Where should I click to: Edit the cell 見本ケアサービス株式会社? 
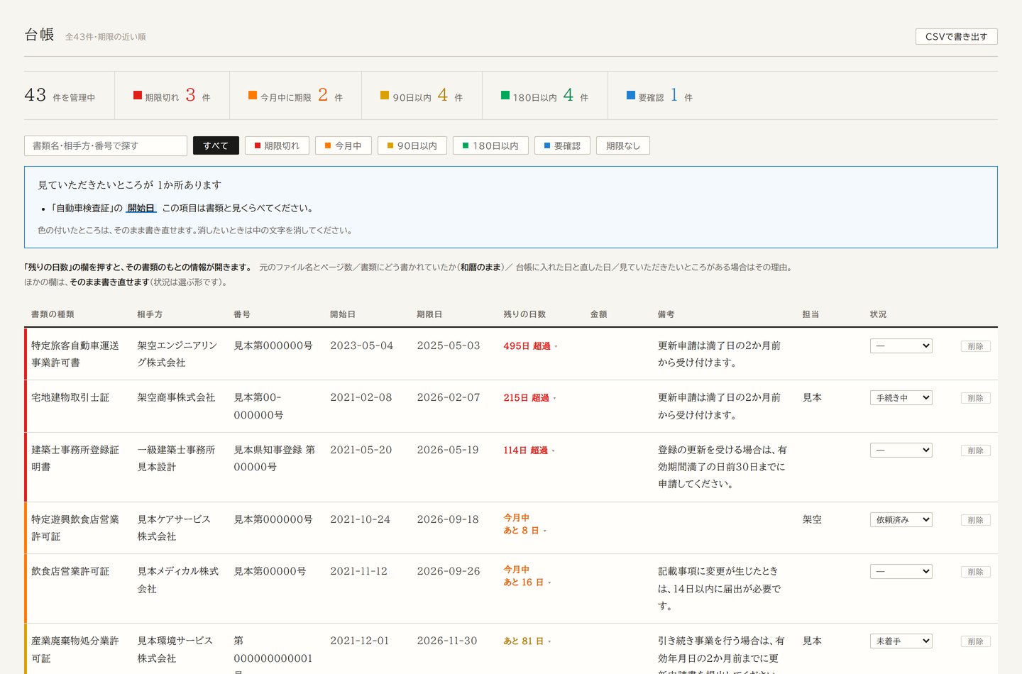[x=174, y=528]
